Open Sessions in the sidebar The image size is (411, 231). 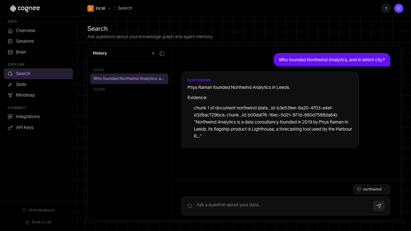coord(38,41)
